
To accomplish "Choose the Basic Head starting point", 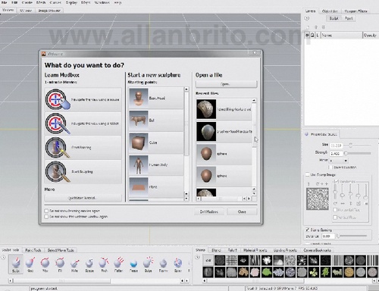I will pyautogui.click(x=156, y=98).
